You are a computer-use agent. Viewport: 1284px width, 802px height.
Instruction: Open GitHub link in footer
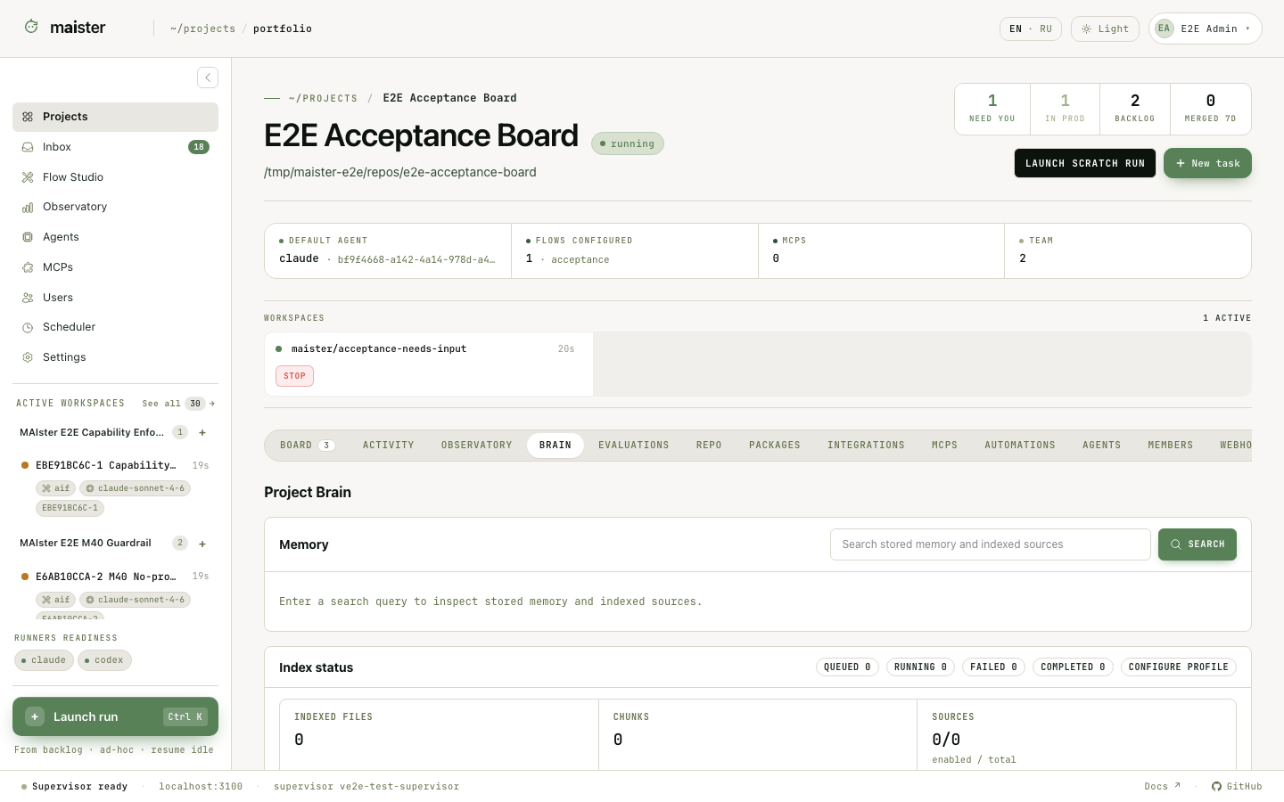pyautogui.click(x=1237, y=786)
